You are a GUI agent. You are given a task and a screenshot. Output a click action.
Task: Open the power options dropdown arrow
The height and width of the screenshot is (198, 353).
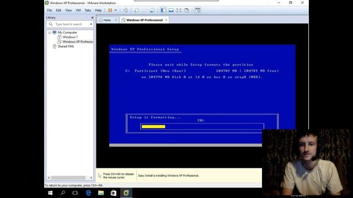pyautogui.click(x=116, y=10)
